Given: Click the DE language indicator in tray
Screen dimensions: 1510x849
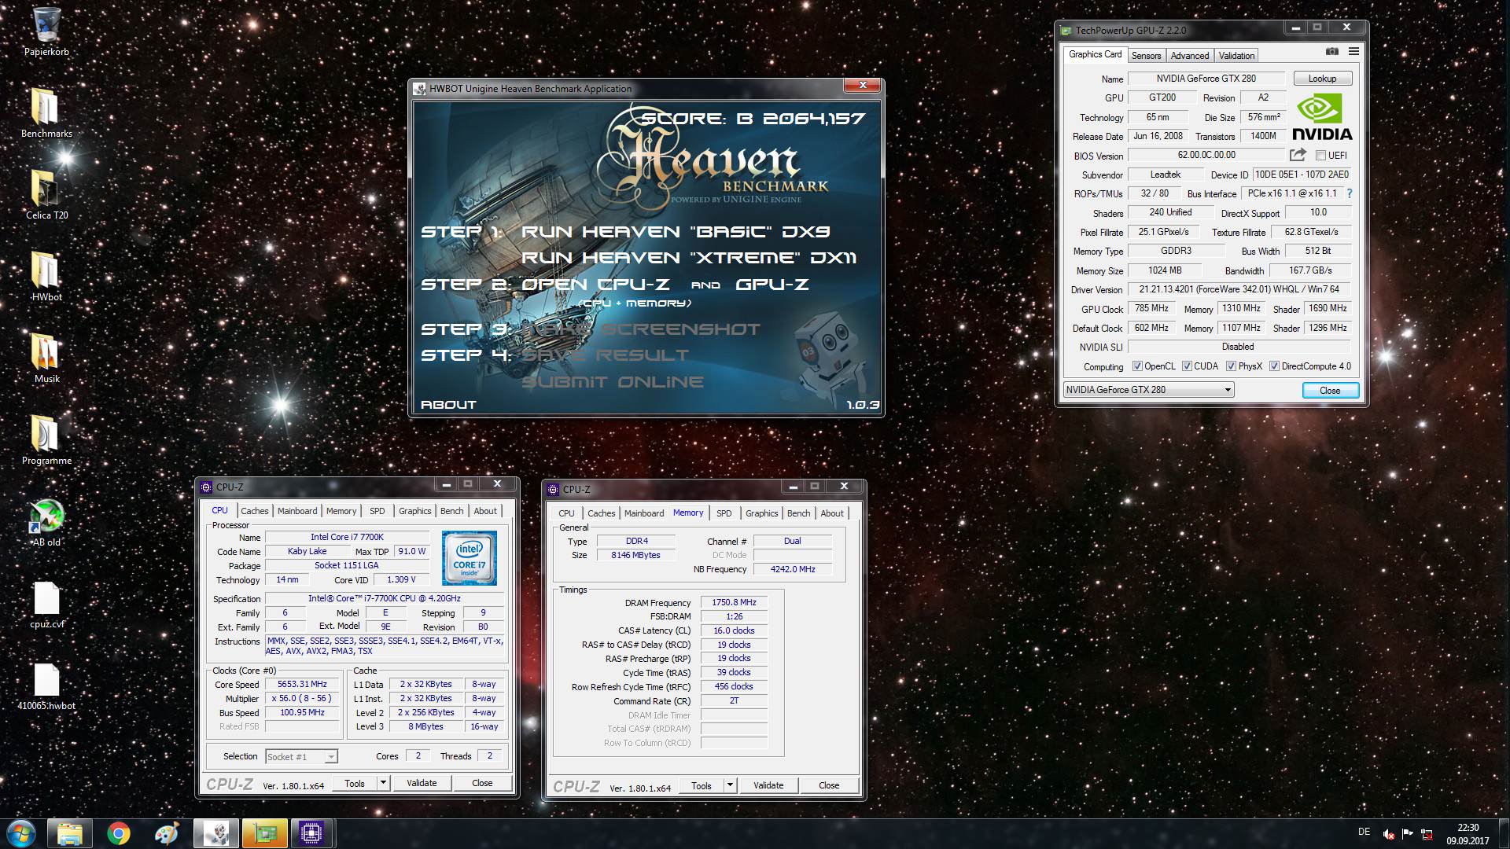Looking at the screenshot, I should click(x=1364, y=832).
